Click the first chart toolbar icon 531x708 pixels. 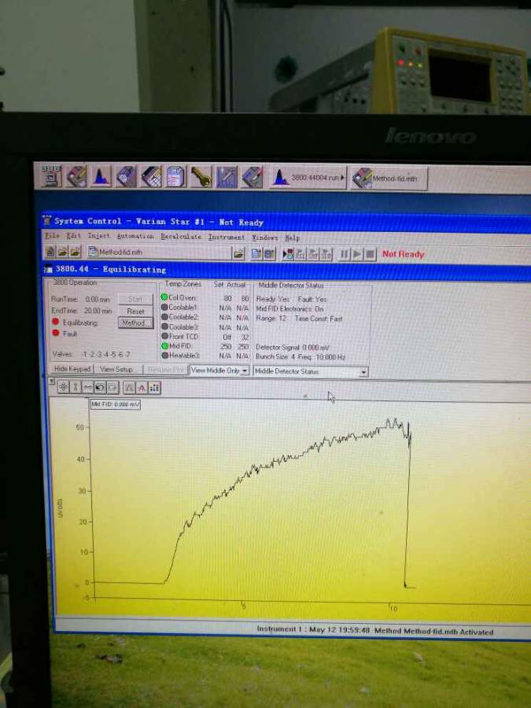63,387
